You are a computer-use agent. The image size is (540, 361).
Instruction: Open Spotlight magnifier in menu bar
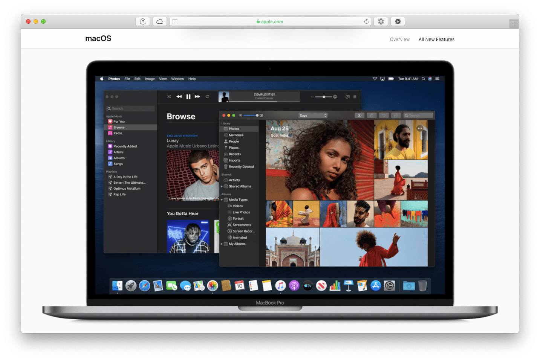coord(423,79)
